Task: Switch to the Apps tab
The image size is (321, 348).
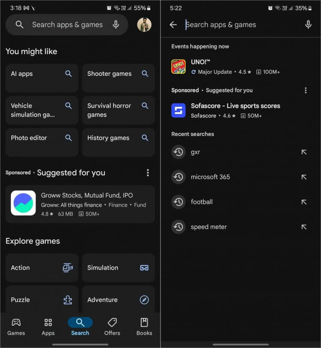Action: (48, 327)
